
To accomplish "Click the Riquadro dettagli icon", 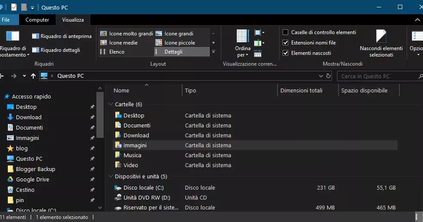I will pos(35,50).
